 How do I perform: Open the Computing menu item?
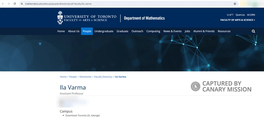click(153, 31)
